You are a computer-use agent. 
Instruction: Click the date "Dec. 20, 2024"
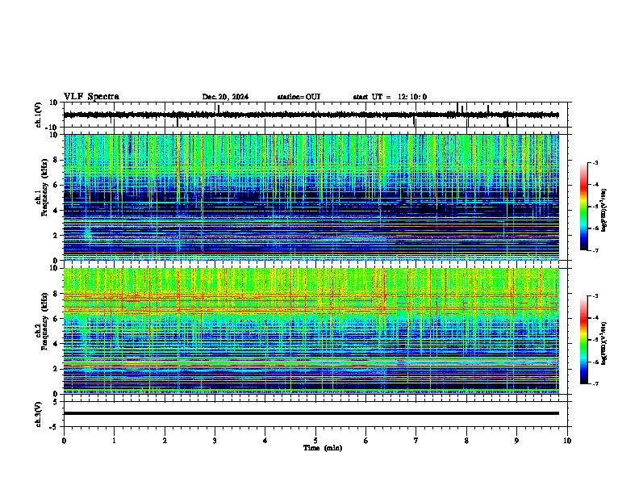225,97
